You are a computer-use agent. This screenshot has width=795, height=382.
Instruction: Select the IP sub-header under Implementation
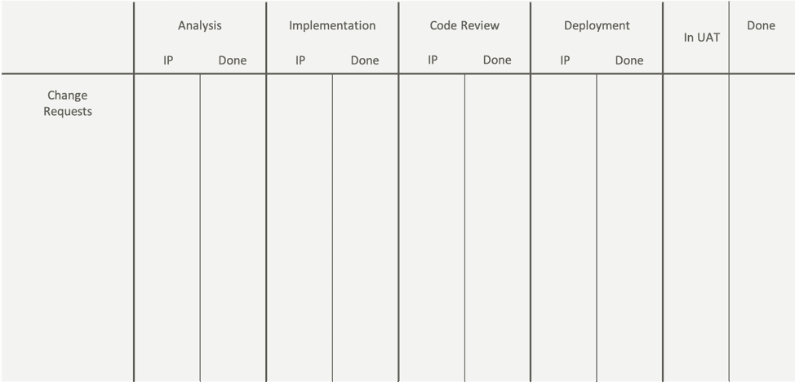(300, 60)
